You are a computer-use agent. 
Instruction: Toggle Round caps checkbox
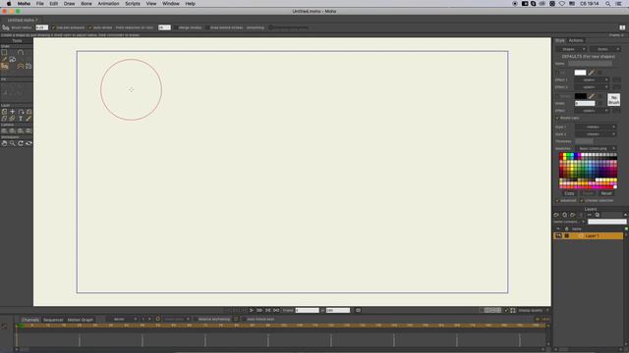(557, 118)
